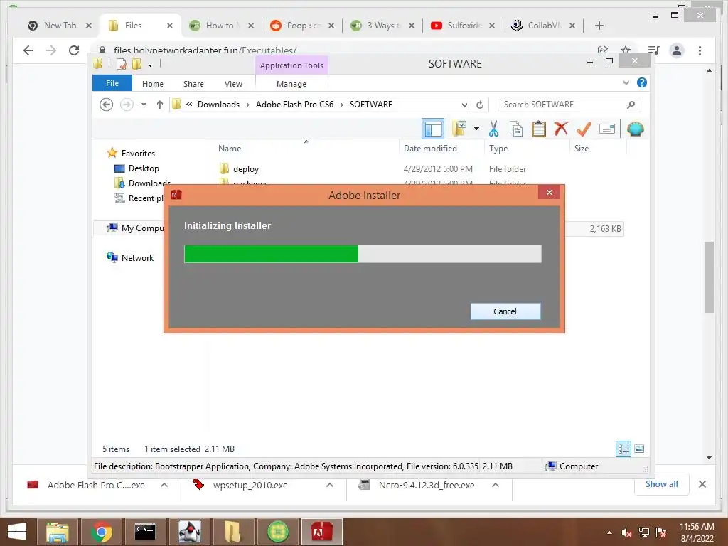This screenshot has width=728, height=546.
Task: Select Desktop in the navigation pane
Action: [144, 168]
